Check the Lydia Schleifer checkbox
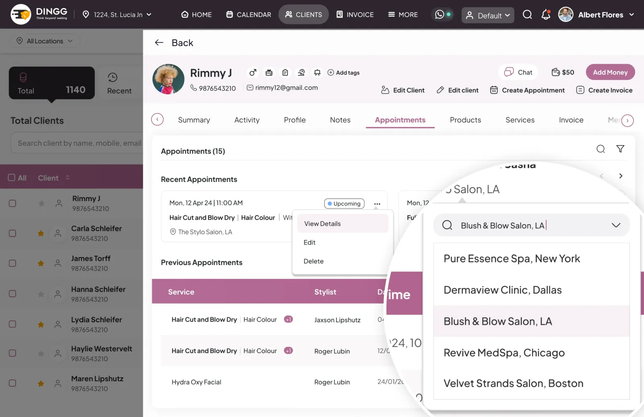This screenshot has height=417, width=644. [x=12, y=324]
